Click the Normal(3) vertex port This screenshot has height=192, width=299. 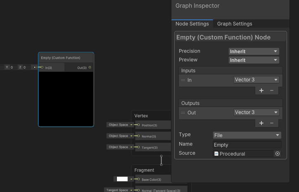coord(138,136)
